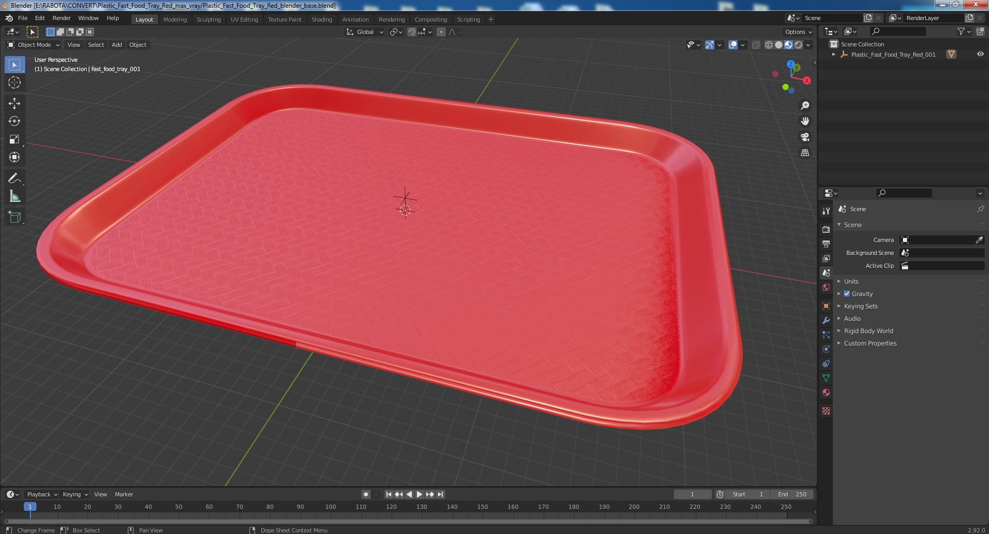Open the Material properties tab
989x534 pixels.
pos(826,392)
